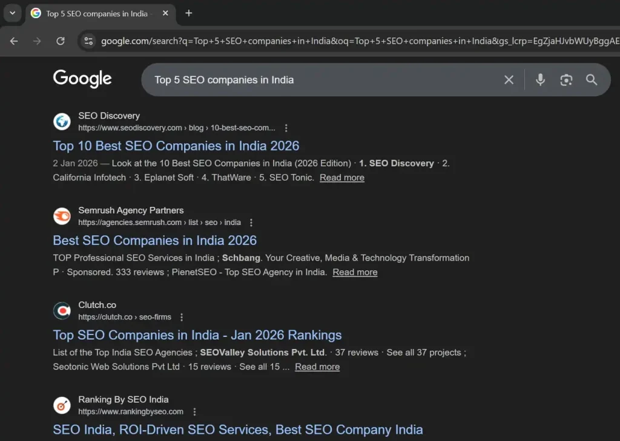Reload the current page

(61, 41)
